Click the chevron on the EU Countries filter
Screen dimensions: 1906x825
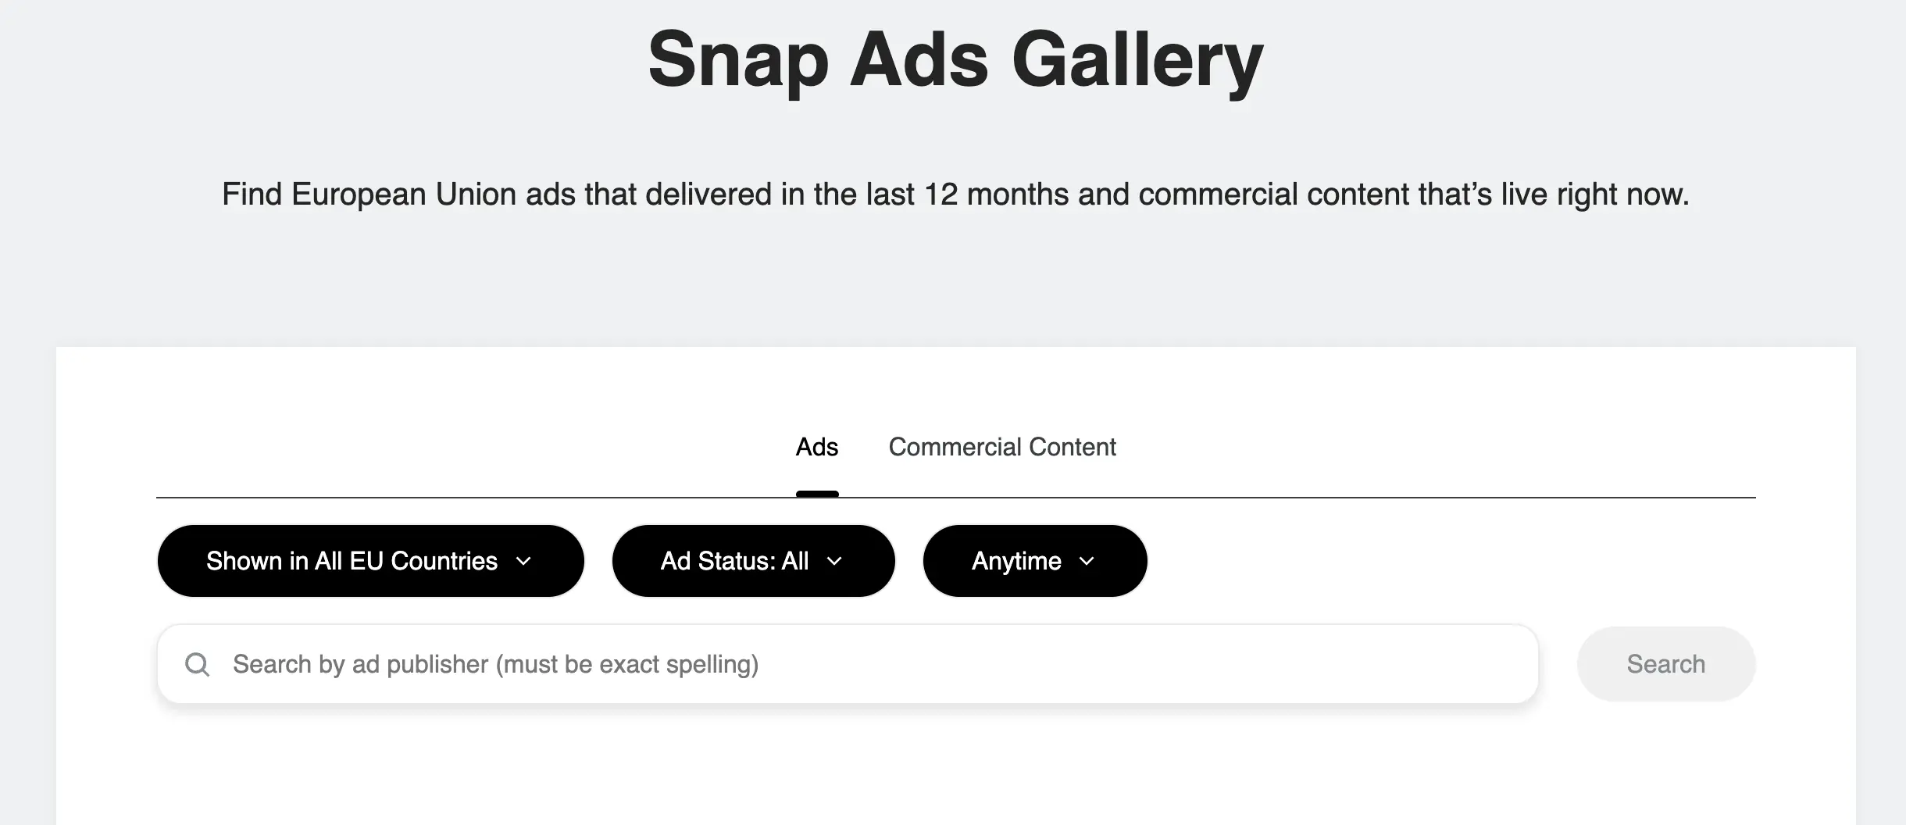point(524,561)
